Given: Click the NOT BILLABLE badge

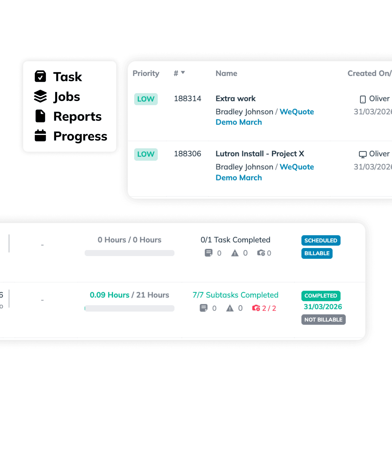Looking at the screenshot, I should click(323, 320).
